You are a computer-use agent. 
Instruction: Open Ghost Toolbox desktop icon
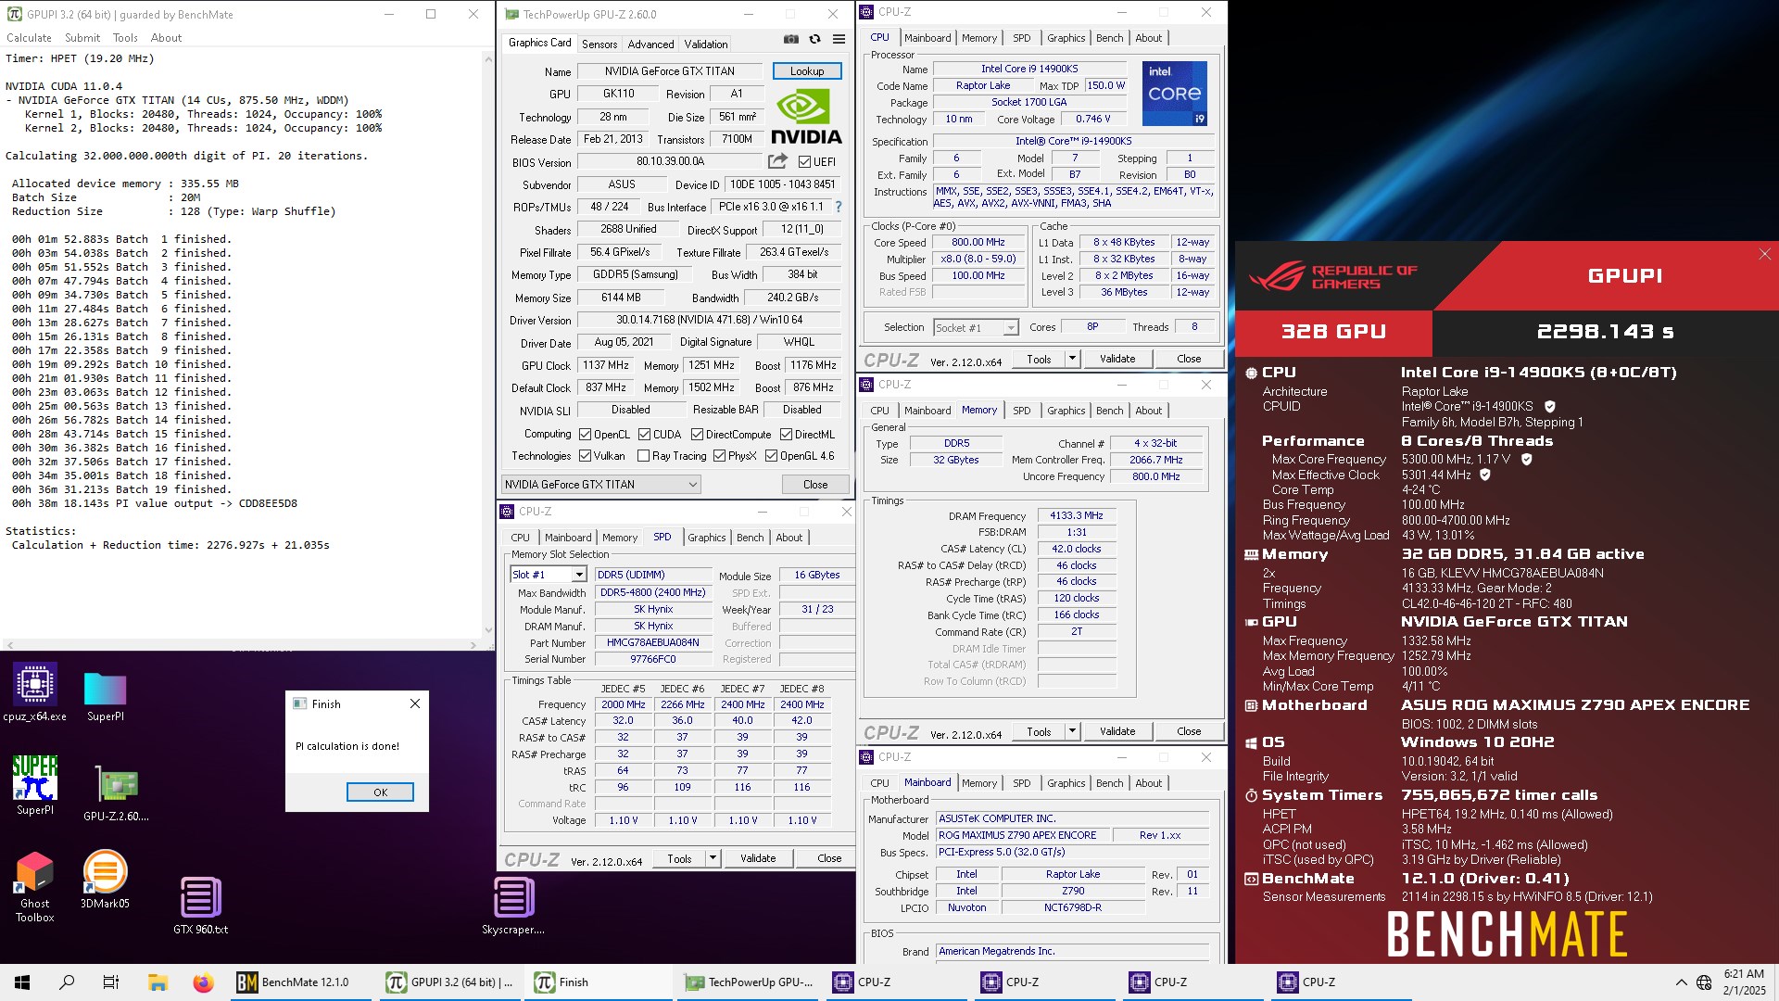point(35,887)
